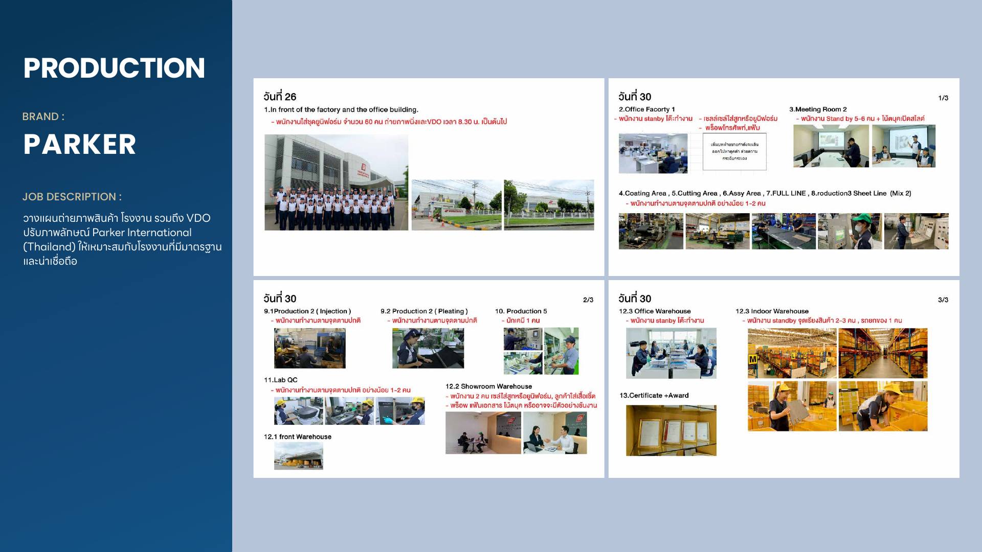Click red note about 60 uniformed employees
The width and height of the screenshot is (982, 552).
pyautogui.click(x=389, y=122)
